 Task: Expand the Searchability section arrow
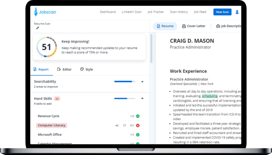[142, 82]
